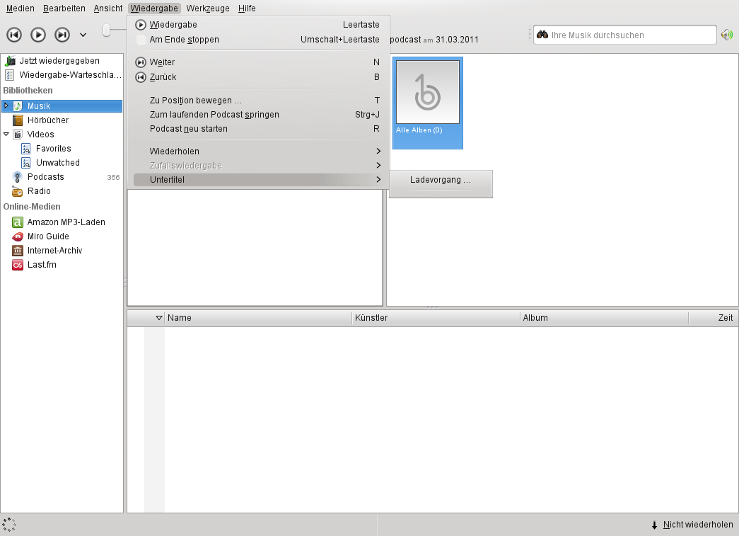Collapse the Videos tree node

[6, 135]
